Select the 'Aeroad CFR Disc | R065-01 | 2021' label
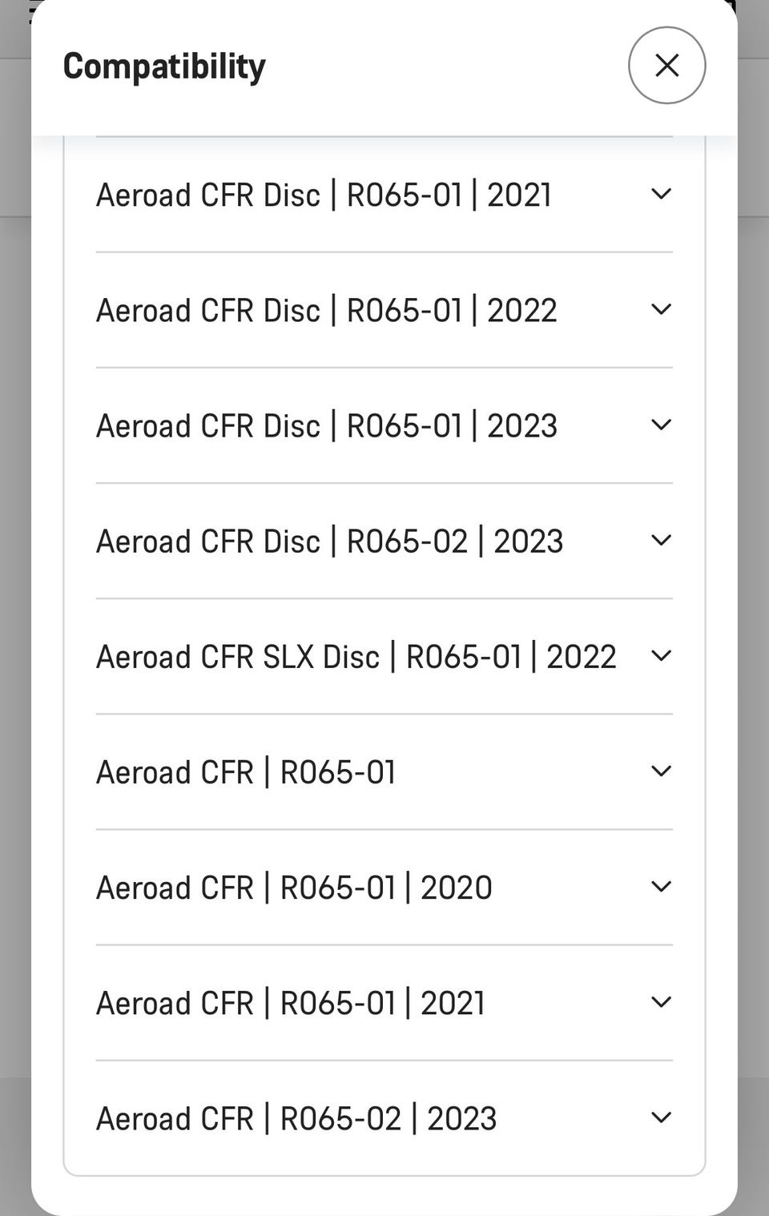Viewport: 769px width, 1216px height. [x=324, y=195]
